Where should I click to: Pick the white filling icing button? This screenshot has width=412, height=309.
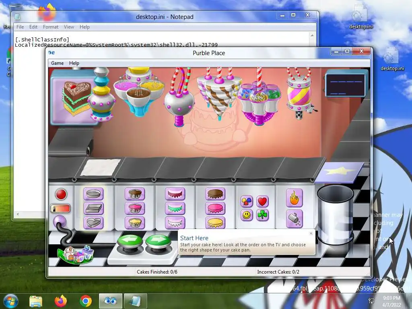[x=175, y=222]
